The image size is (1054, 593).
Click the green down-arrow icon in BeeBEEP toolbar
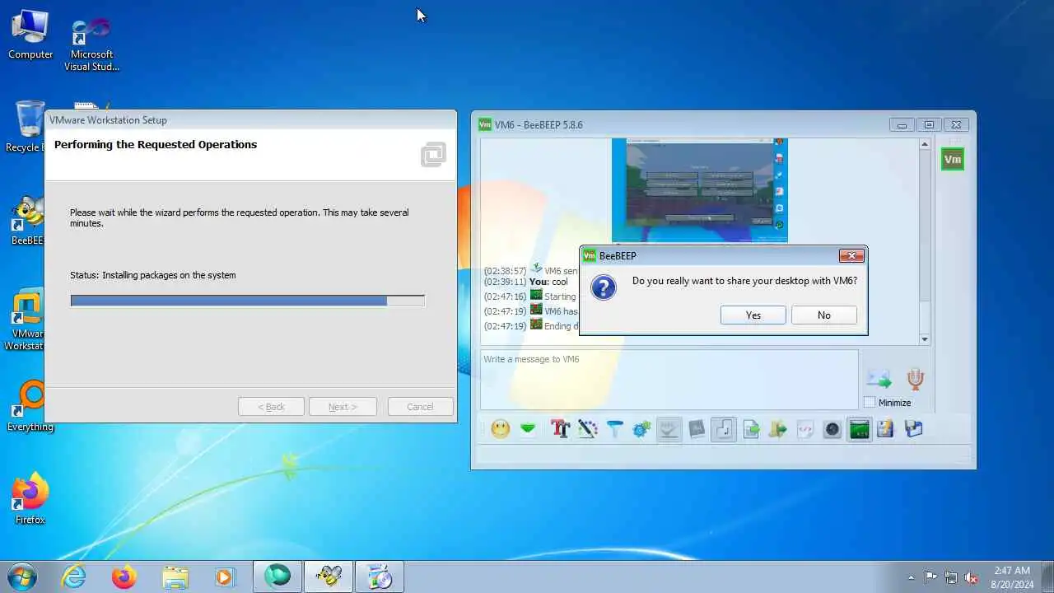pyautogui.click(x=528, y=429)
